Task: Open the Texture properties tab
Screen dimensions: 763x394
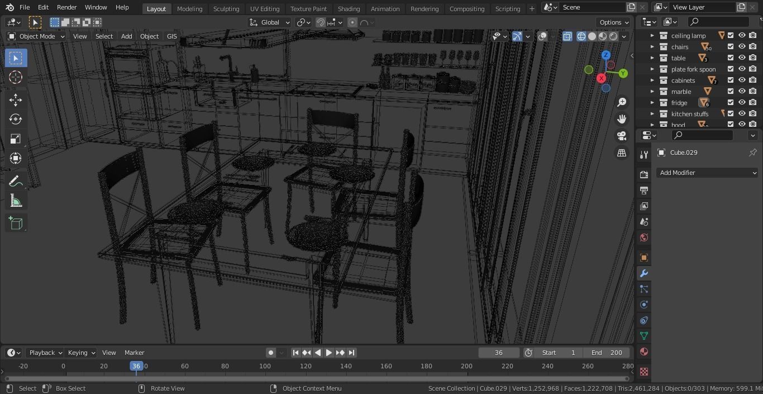Action: (644, 372)
